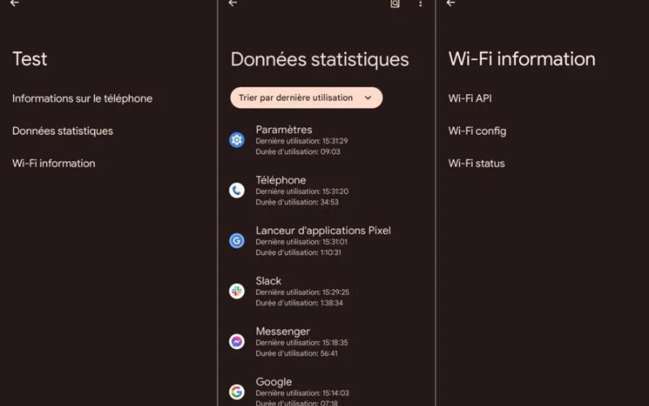Tap the Slack app icon
The height and width of the screenshot is (406, 649).
(x=237, y=291)
